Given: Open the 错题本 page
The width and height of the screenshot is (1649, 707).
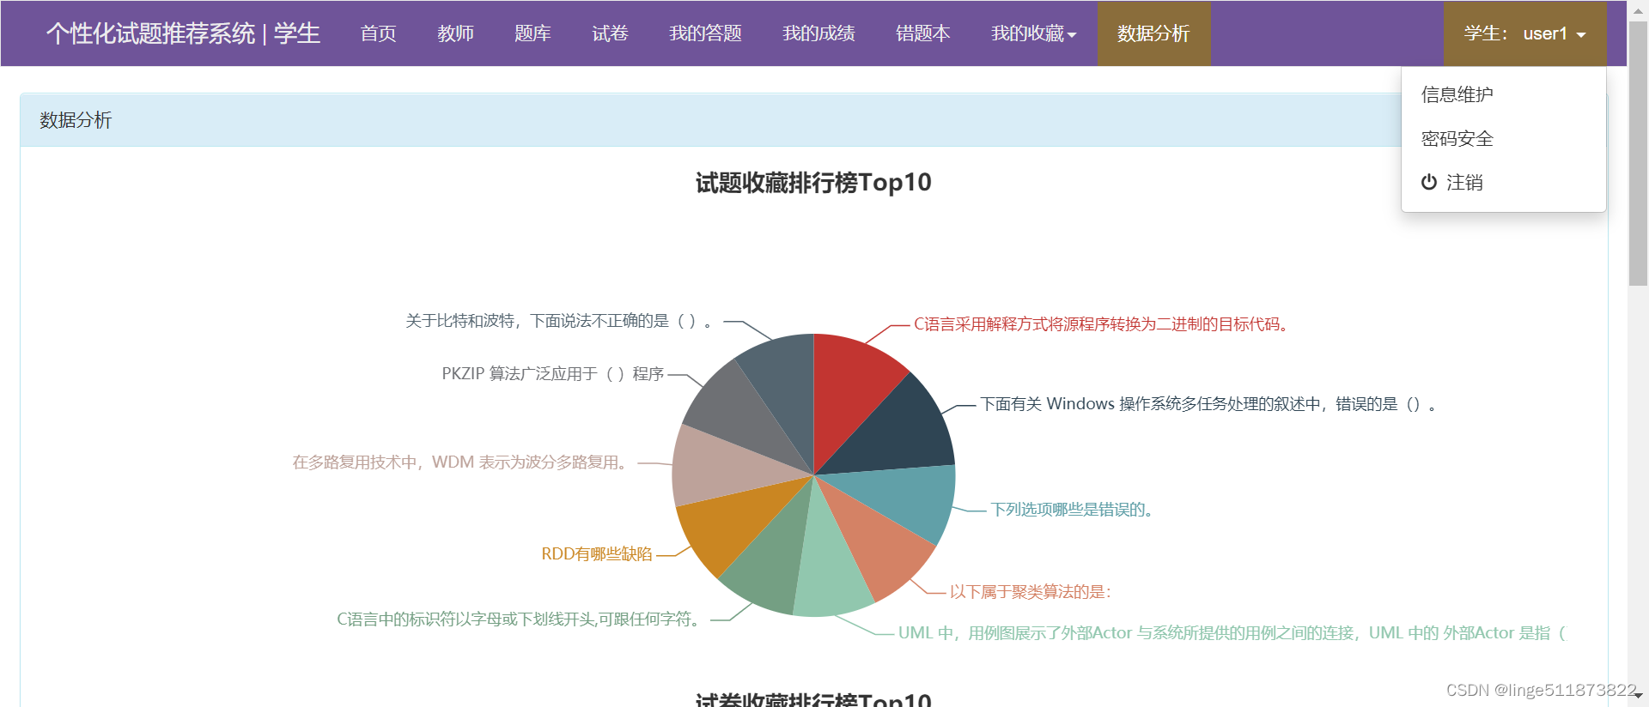Looking at the screenshot, I should tap(922, 33).
